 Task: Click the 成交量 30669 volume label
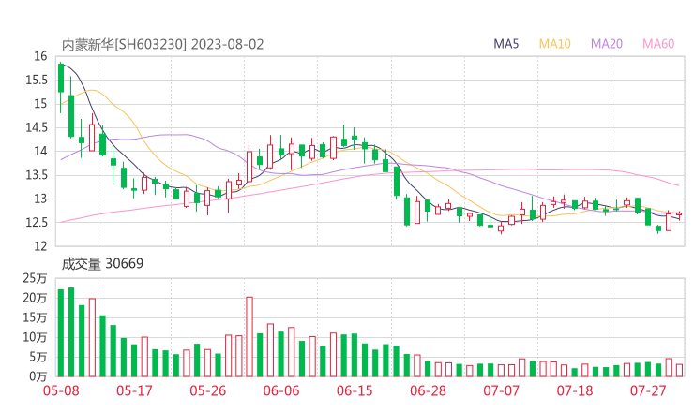[x=102, y=264]
